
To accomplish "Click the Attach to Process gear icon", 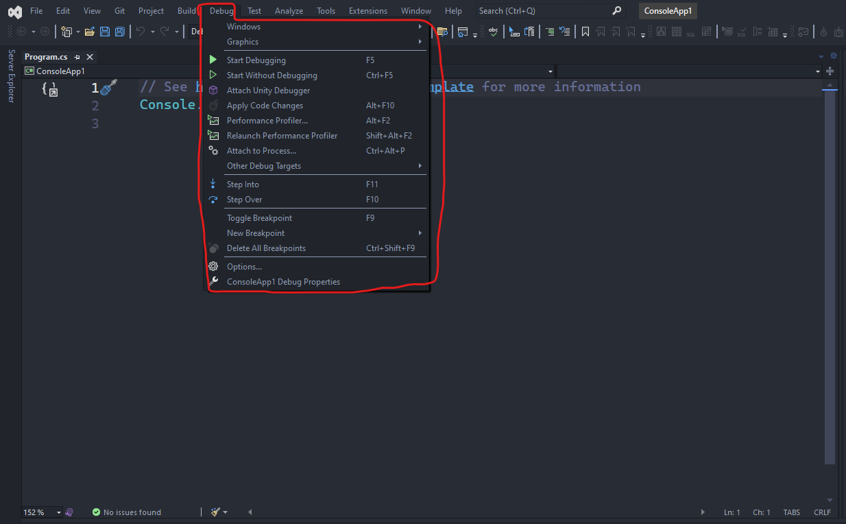I will [x=213, y=151].
